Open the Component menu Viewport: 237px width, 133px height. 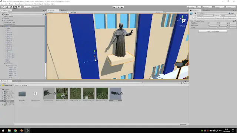29,4
